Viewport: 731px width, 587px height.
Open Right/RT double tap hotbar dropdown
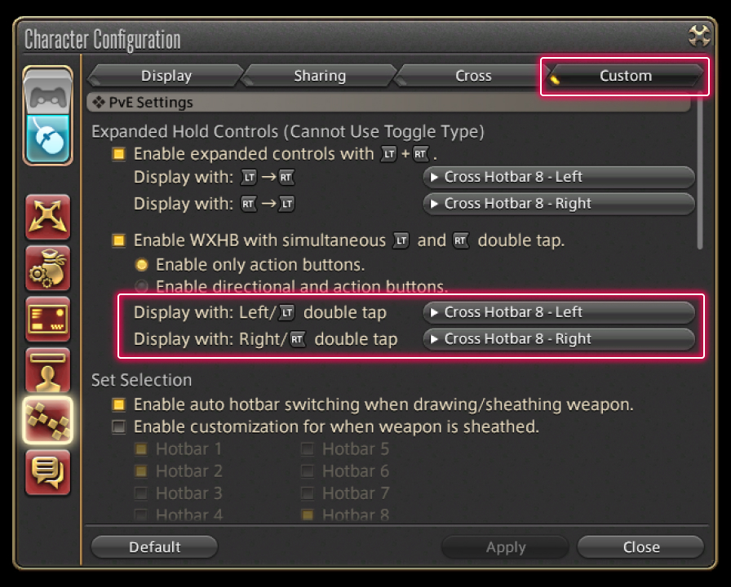[559, 339]
